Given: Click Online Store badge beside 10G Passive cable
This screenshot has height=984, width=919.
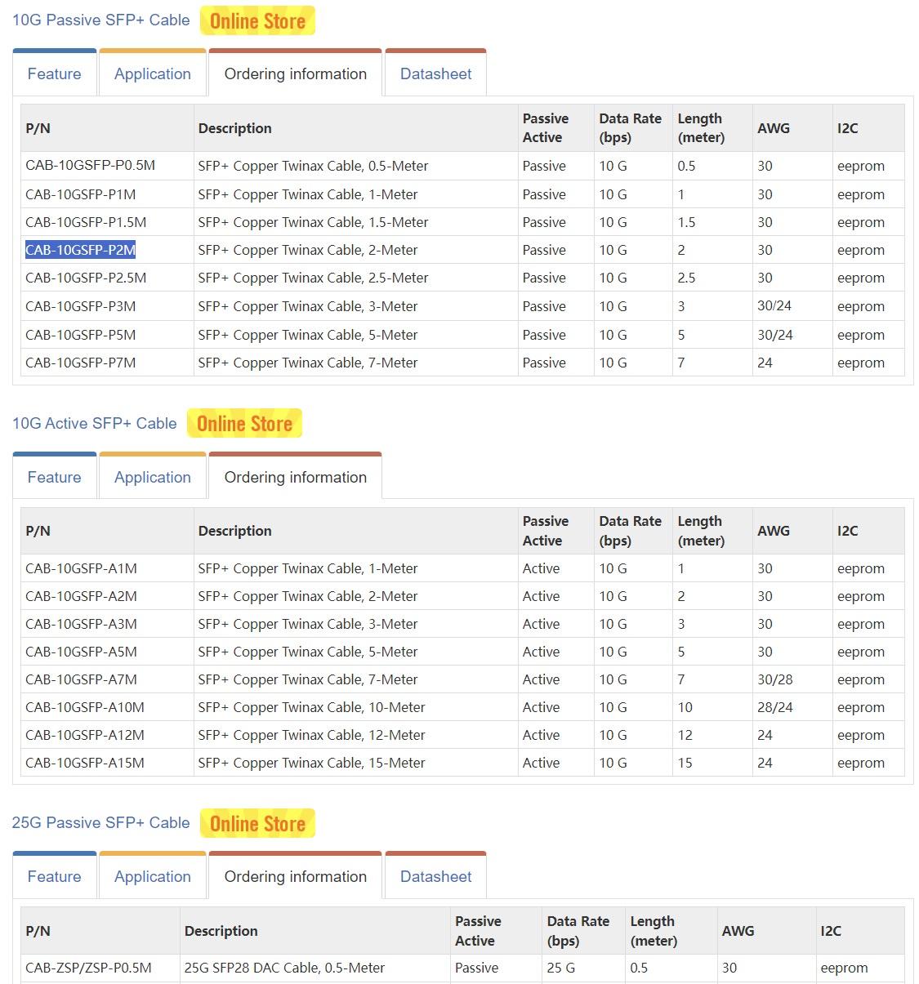Looking at the screenshot, I should [x=257, y=21].
